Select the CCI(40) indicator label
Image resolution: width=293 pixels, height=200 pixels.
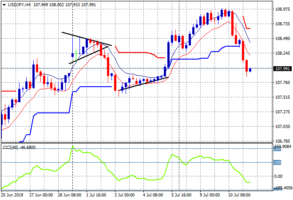(19, 148)
